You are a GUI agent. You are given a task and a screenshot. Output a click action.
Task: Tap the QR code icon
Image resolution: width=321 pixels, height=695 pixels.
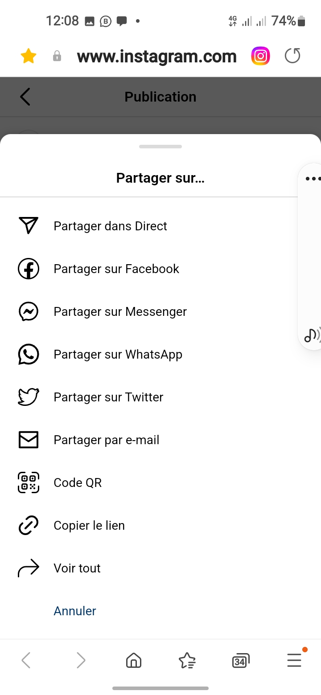pos(29,482)
